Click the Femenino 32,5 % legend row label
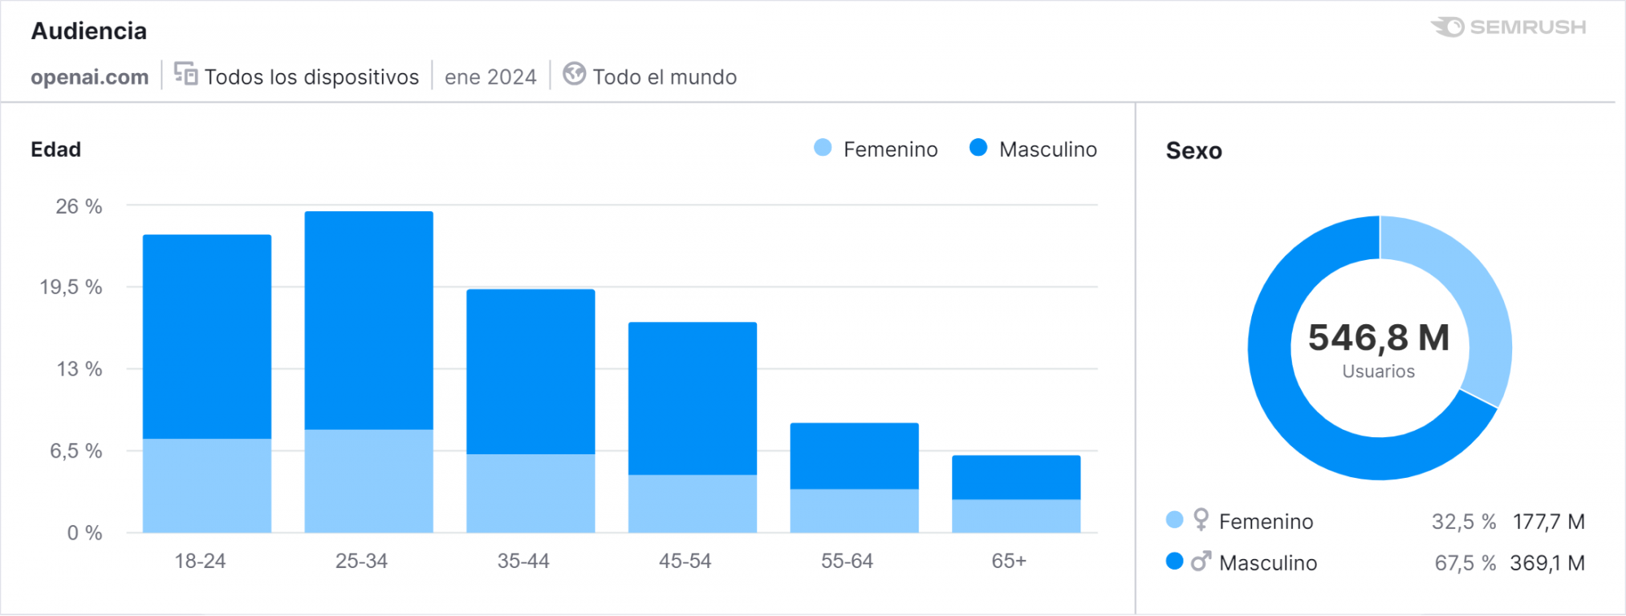This screenshot has width=1626, height=616. click(1266, 522)
